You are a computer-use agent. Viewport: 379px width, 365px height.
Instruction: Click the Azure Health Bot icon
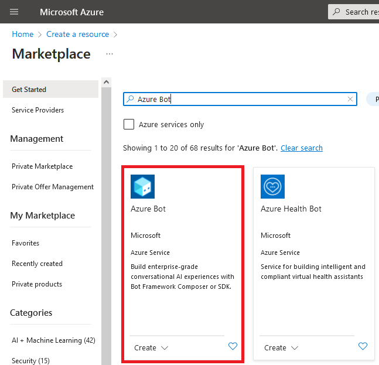tap(272, 186)
